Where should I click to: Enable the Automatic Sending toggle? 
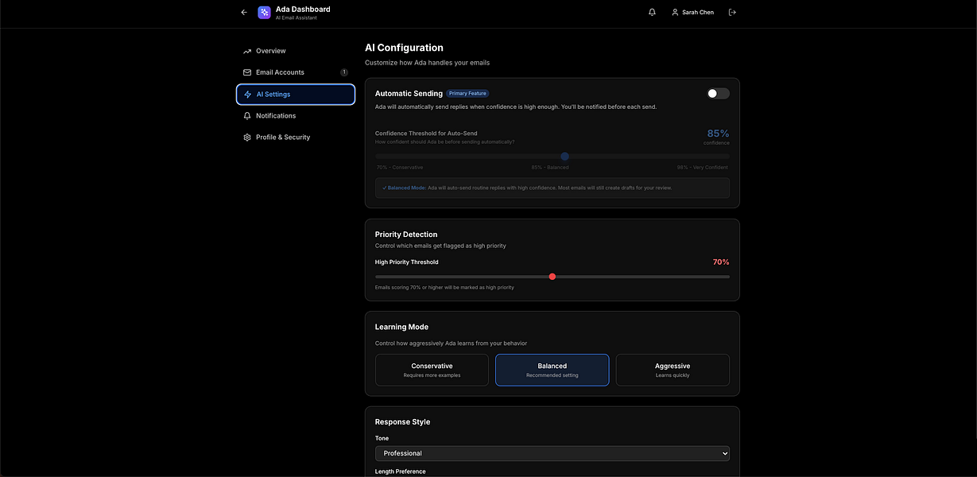point(718,94)
